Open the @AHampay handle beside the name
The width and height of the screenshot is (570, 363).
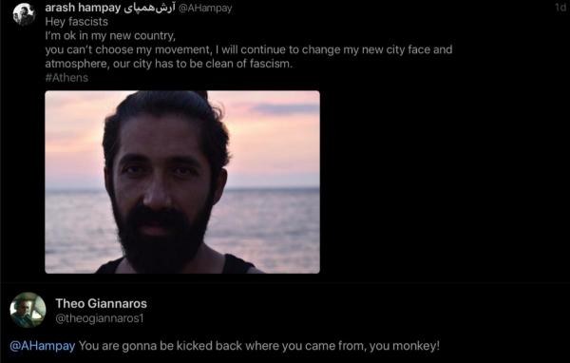205,8
